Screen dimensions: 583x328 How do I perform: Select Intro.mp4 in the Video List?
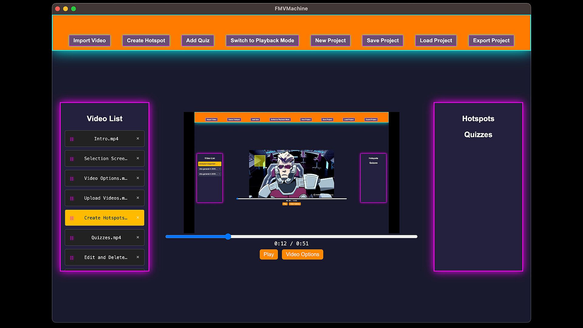[x=106, y=139]
